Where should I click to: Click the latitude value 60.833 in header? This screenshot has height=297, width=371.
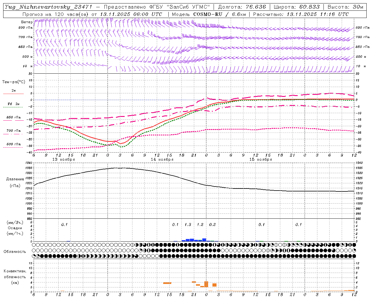click(x=309, y=7)
